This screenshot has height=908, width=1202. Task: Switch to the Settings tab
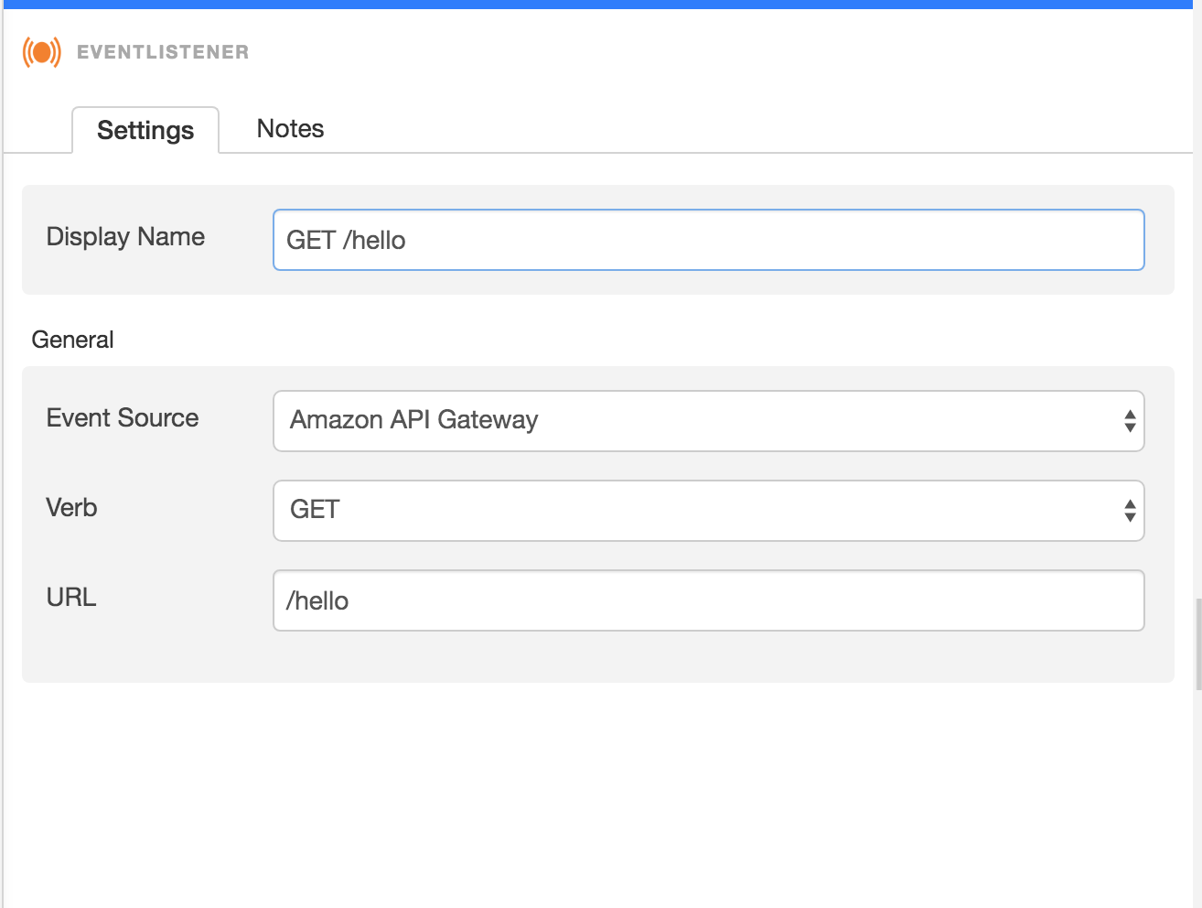point(145,130)
